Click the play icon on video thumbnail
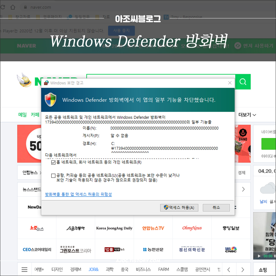This screenshot has width=276, height=276. click(x=259, y=256)
